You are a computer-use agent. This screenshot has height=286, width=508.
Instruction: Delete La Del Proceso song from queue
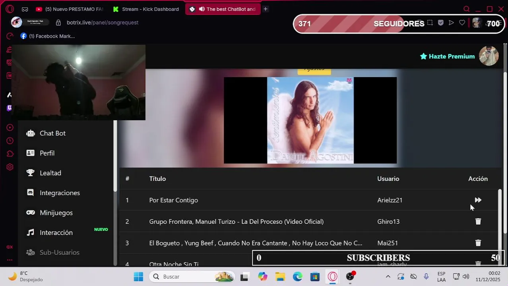tap(478, 222)
